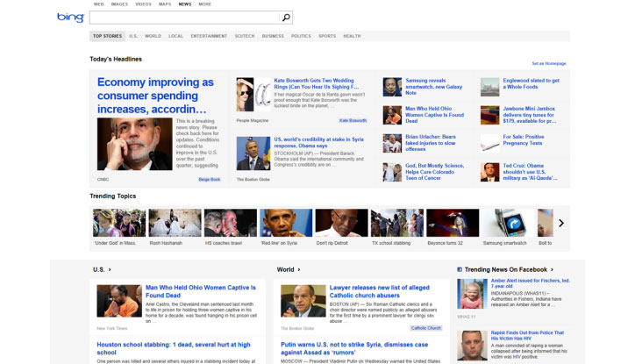The width and height of the screenshot is (635, 364).
Task: Open Positive Pregnancy Tests headline
Action: click(524, 139)
